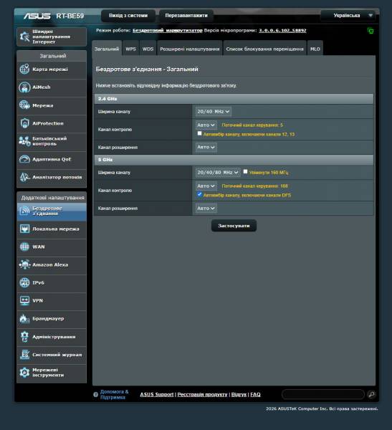The height and width of the screenshot is (430, 392).
Task: Open the Реєстрація продукту link
Action: tap(202, 394)
